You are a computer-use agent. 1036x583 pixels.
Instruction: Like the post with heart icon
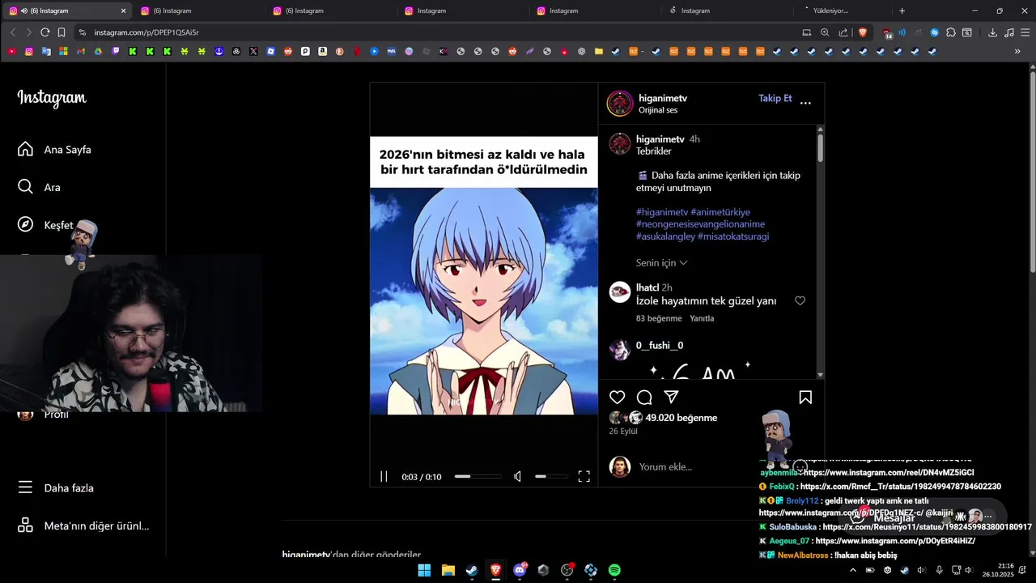click(618, 398)
